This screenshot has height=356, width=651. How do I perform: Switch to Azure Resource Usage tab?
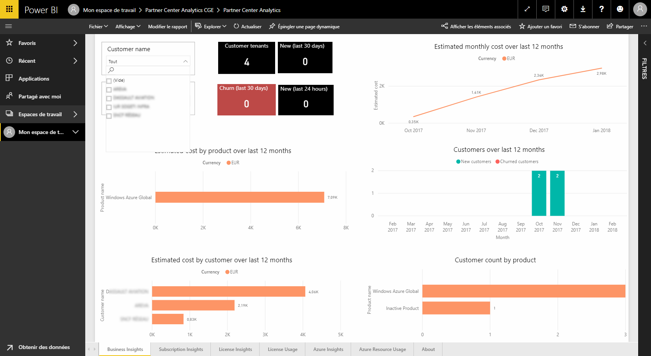(x=382, y=349)
